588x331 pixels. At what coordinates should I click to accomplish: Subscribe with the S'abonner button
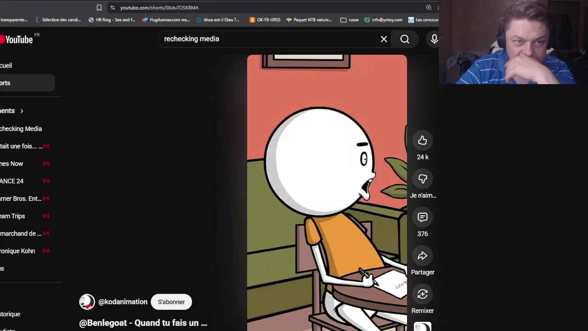171,302
